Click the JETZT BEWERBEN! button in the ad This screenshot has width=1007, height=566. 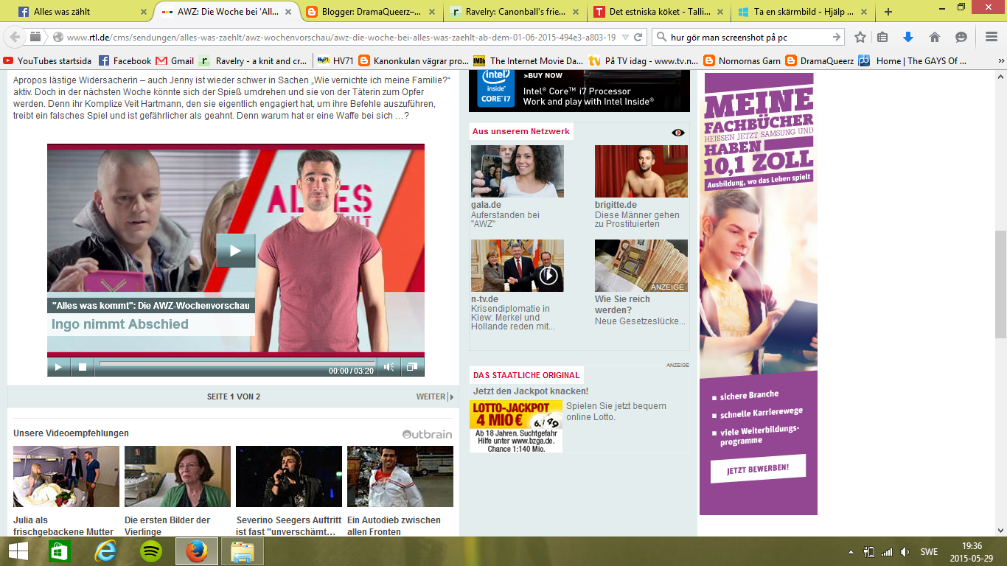click(x=758, y=468)
